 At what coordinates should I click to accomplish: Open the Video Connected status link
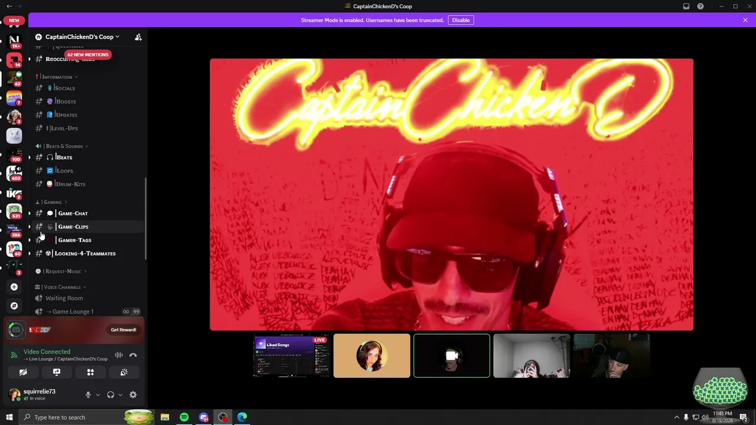(x=47, y=351)
